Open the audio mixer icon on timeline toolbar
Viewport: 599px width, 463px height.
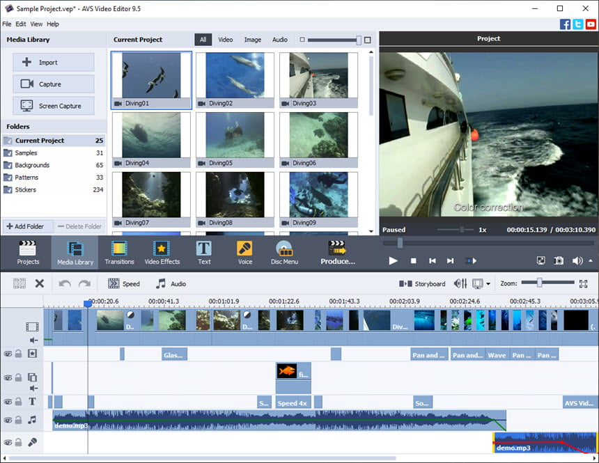coord(460,283)
